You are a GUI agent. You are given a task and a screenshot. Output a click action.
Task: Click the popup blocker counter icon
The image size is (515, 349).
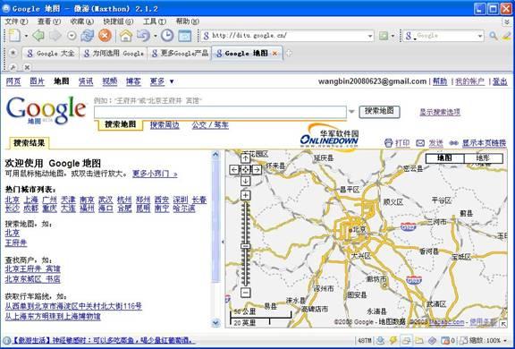click(447, 340)
